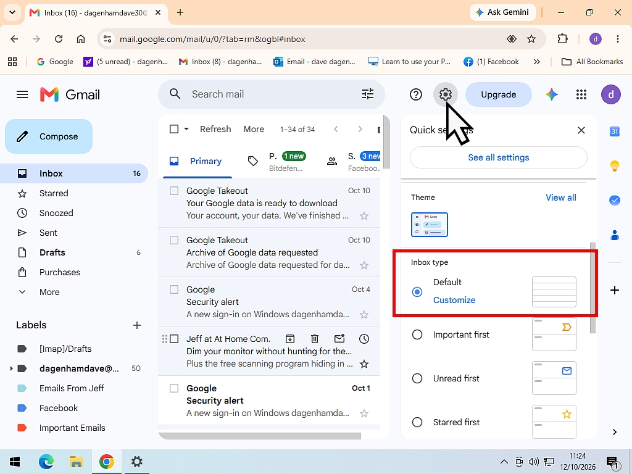The height and width of the screenshot is (474, 632).
Task: Create new label plus icon
Action: [137, 325]
